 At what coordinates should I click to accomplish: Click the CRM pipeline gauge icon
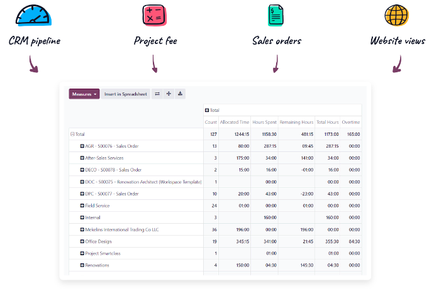pos(33,16)
